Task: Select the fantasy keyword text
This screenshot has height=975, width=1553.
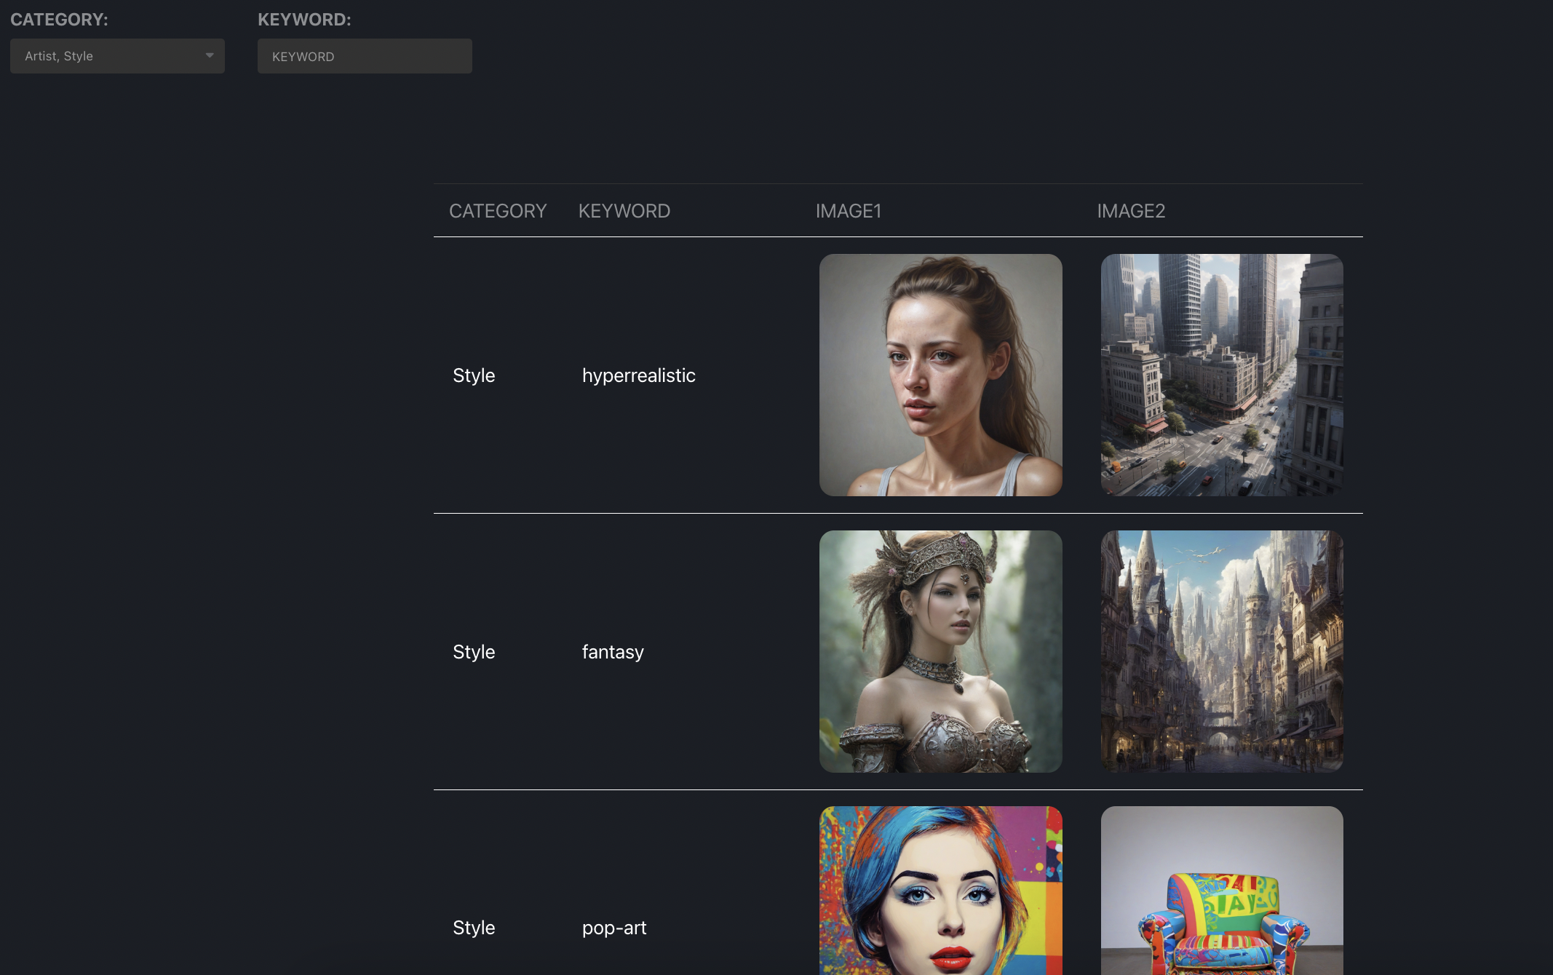Action: [612, 652]
